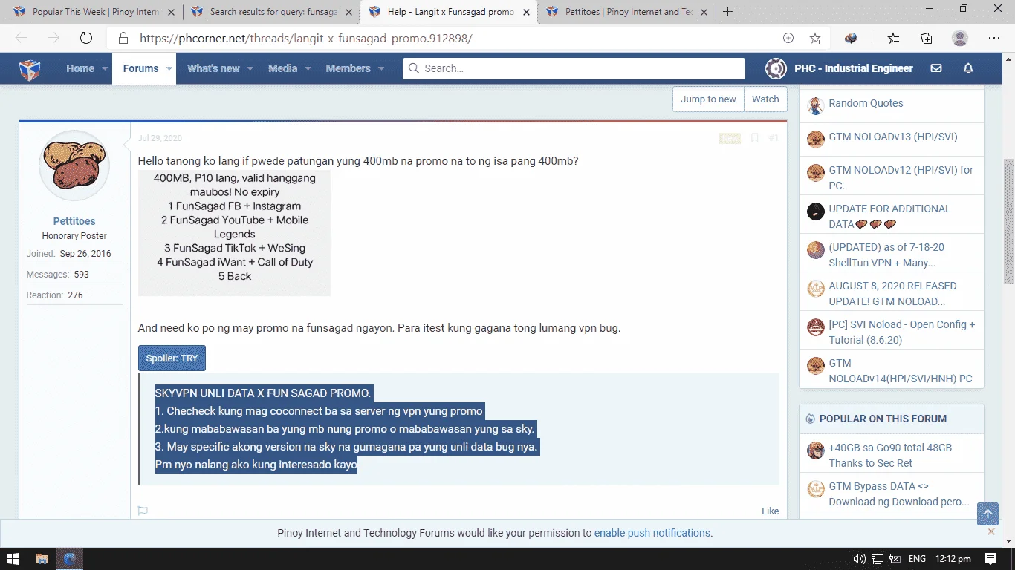Open +40GB sa Go90 total 48GB thread
The image size is (1015, 570).
(x=890, y=455)
